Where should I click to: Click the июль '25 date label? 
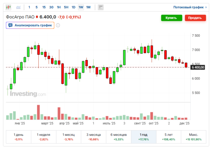click(x=109, y=123)
